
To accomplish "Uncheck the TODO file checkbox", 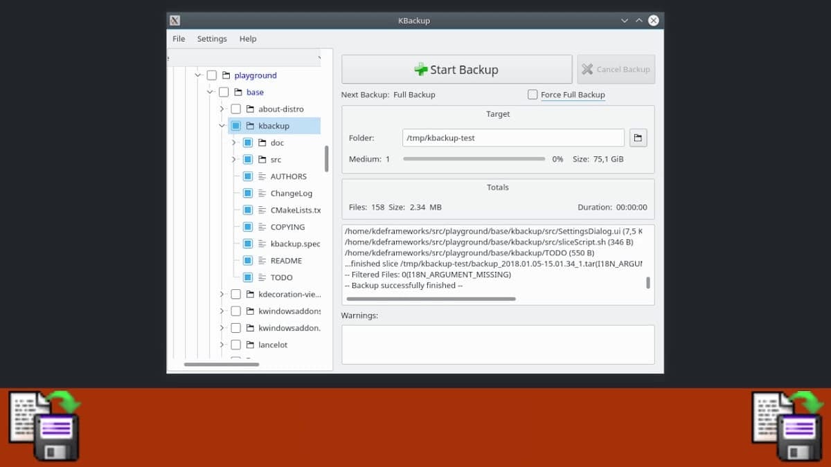I will pyautogui.click(x=248, y=277).
